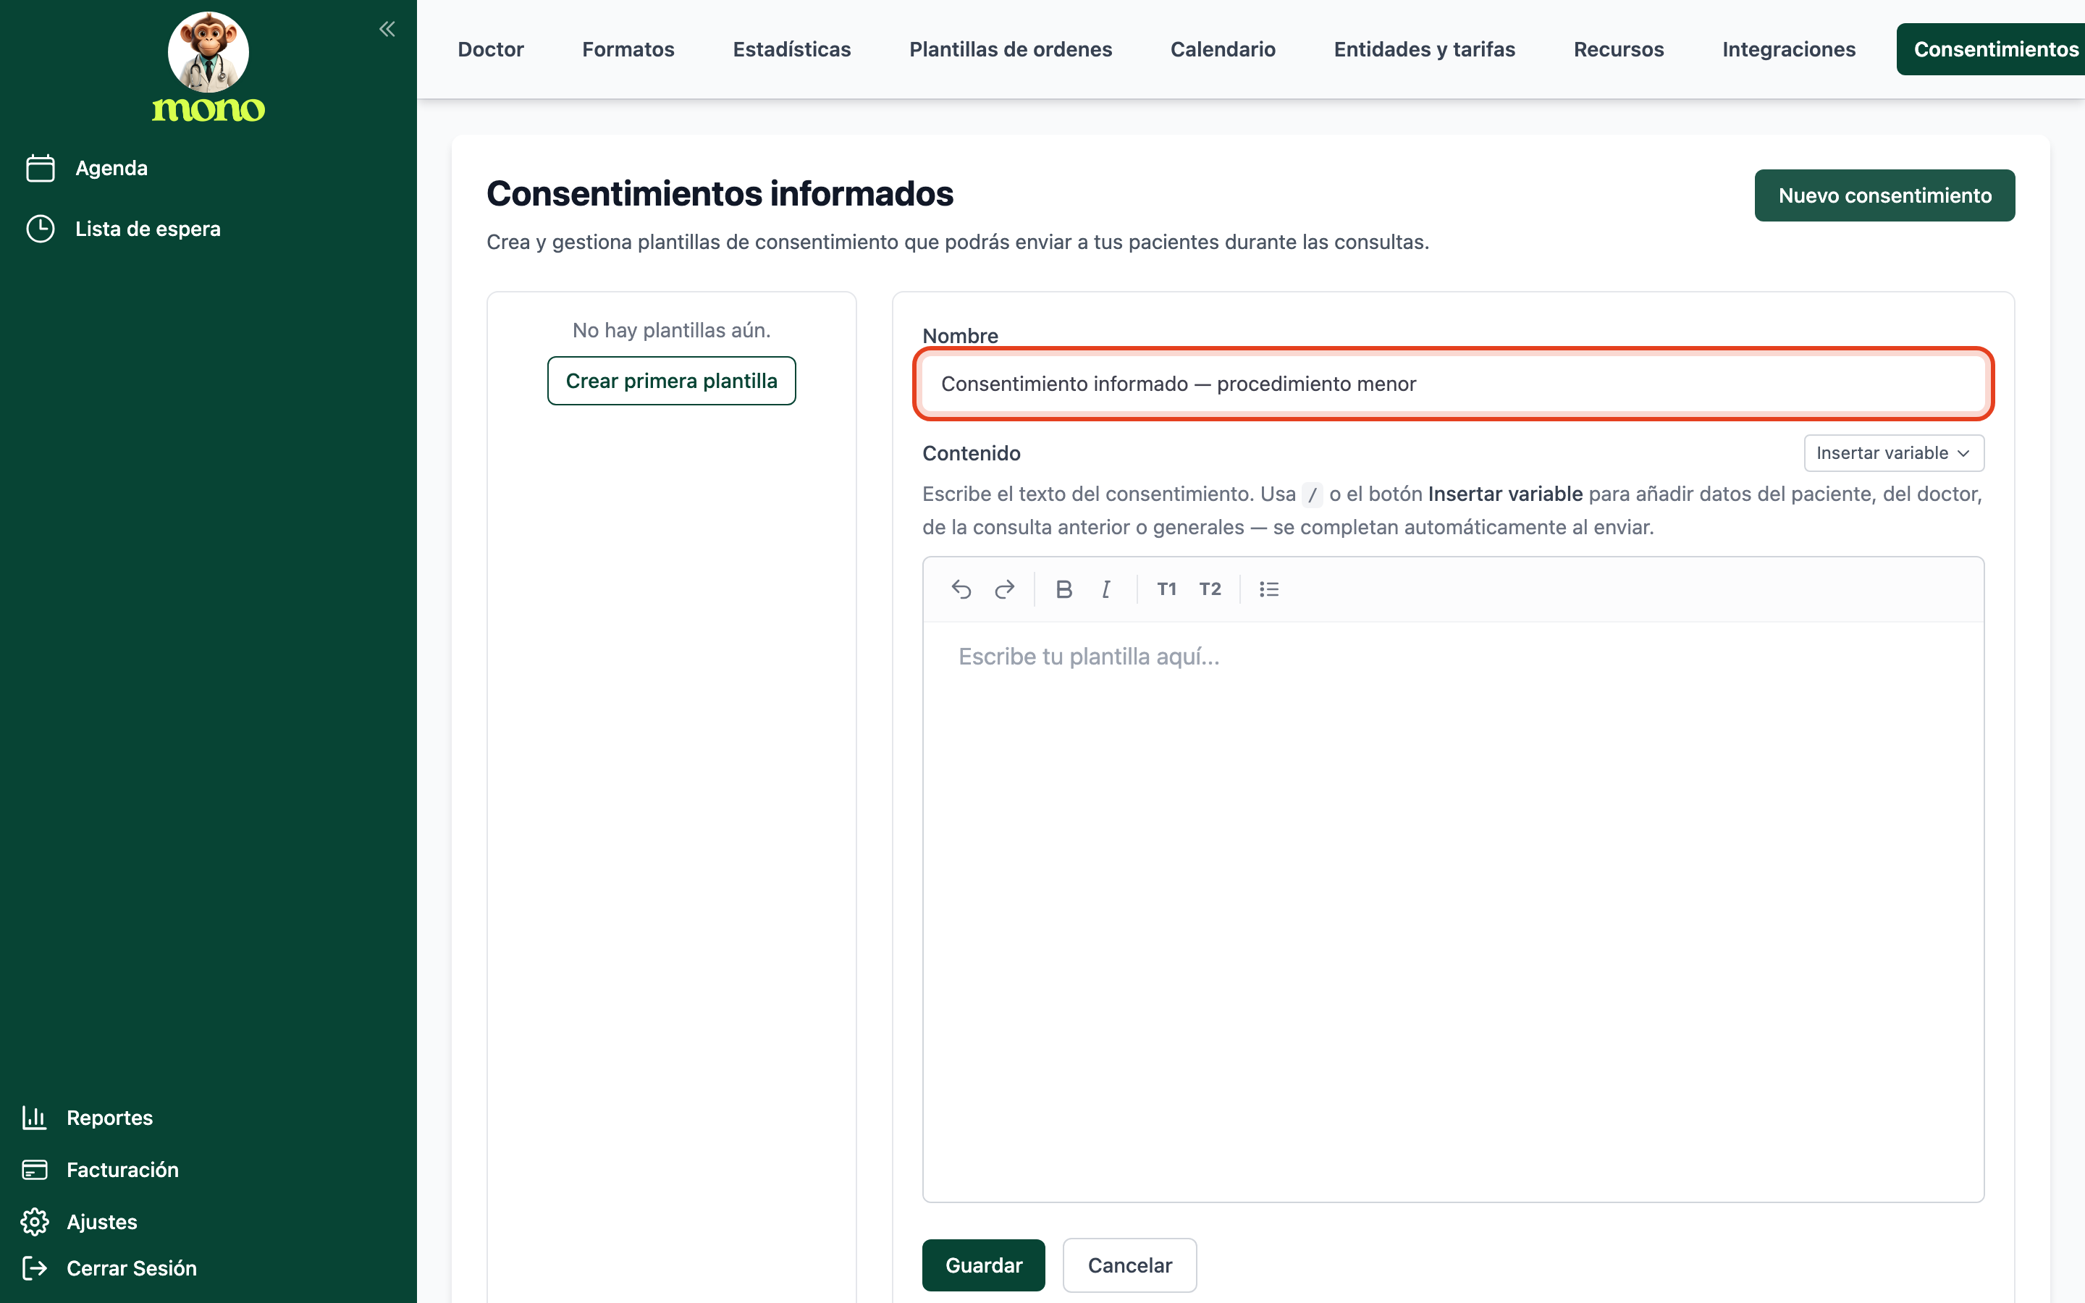This screenshot has width=2085, height=1303.
Task: Toggle bold formatting
Action: tap(1064, 589)
